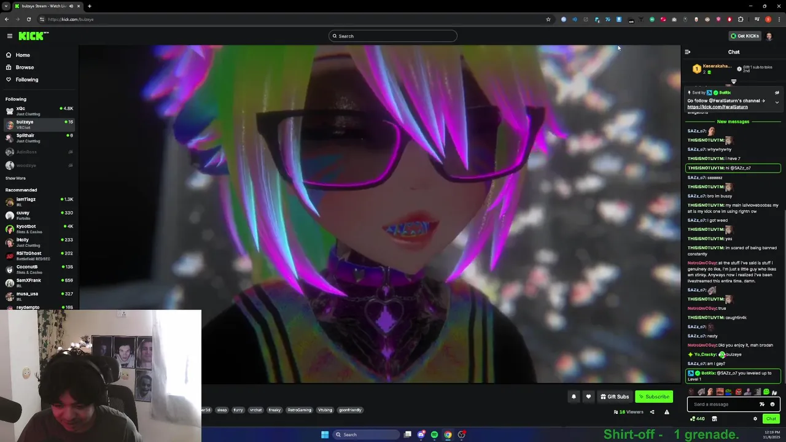Image resolution: width=786 pixels, height=442 pixels.
Task: Select the goonfriendly tag
Action: [x=351, y=410]
